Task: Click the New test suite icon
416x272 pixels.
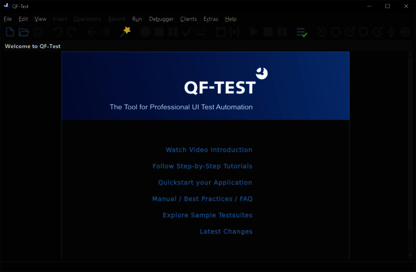Action: [x=10, y=32]
